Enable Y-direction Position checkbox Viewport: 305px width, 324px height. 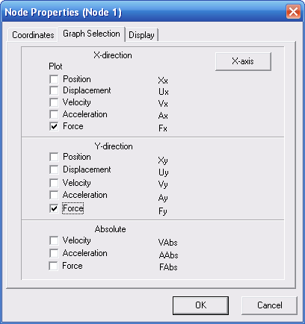54,157
